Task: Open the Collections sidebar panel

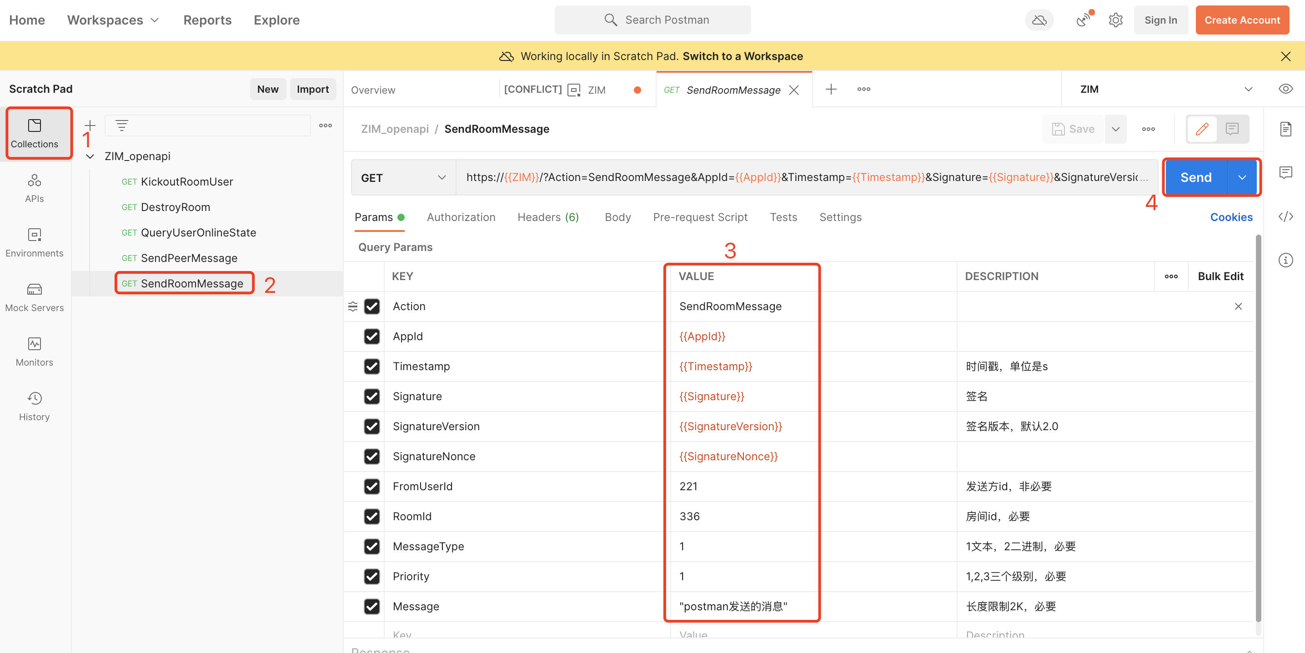Action: click(35, 134)
